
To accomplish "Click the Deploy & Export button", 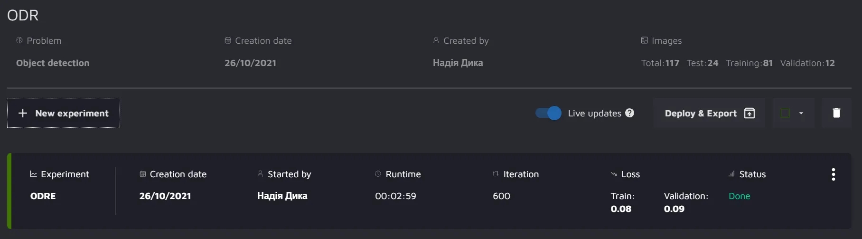I will [701, 113].
